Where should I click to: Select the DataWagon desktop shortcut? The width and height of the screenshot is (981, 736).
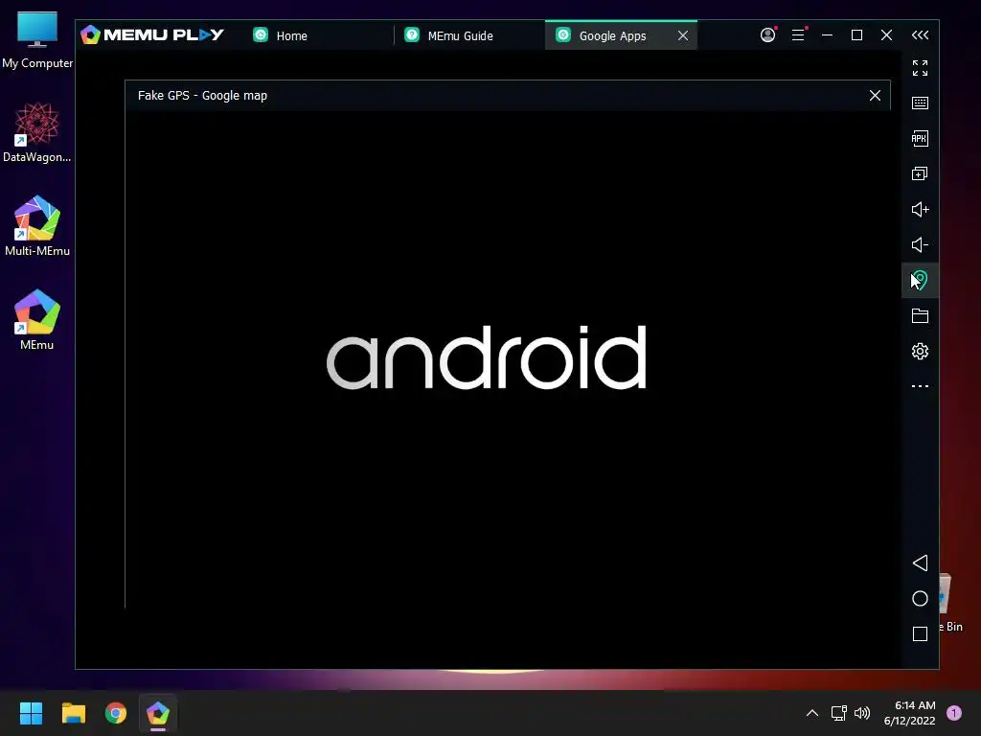coord(37,132)
